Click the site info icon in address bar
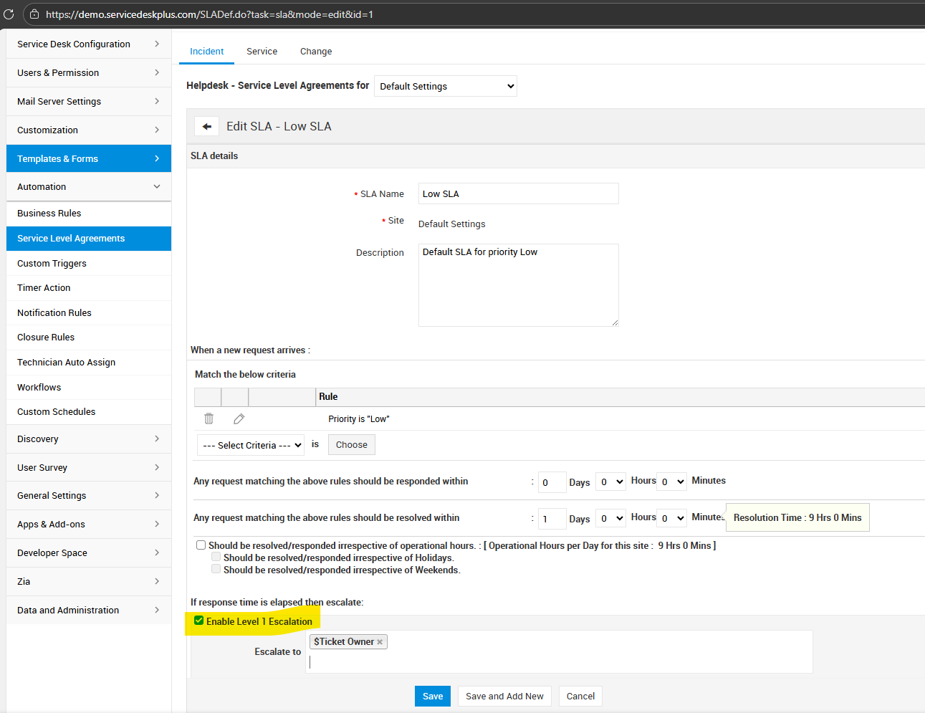The width and height of the screenshot is (925, 713). [34, 14]
